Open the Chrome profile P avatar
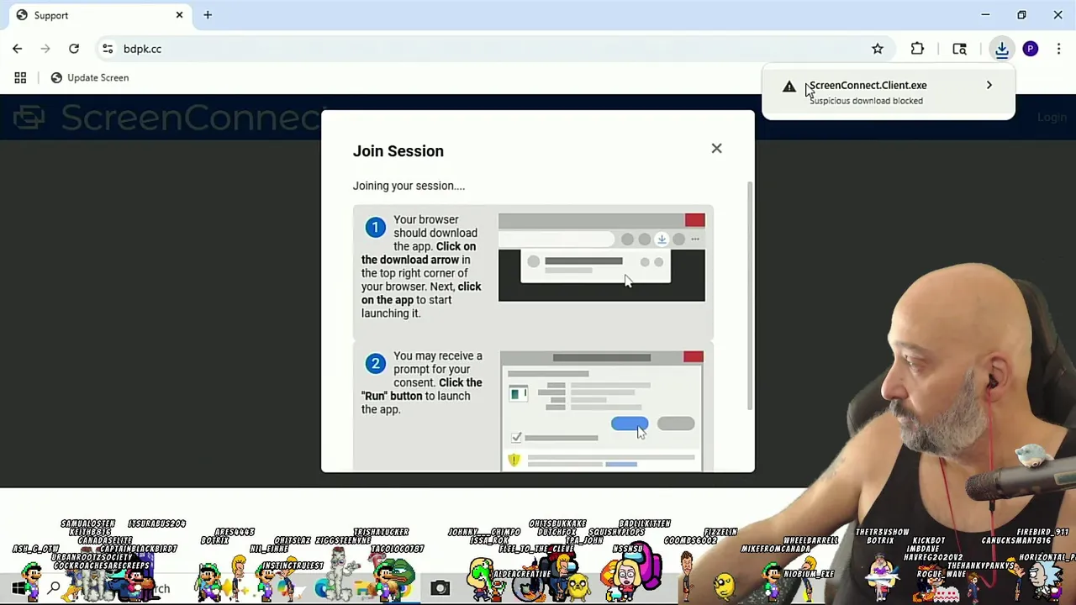1076x605 pixels. click(1031, 49)
